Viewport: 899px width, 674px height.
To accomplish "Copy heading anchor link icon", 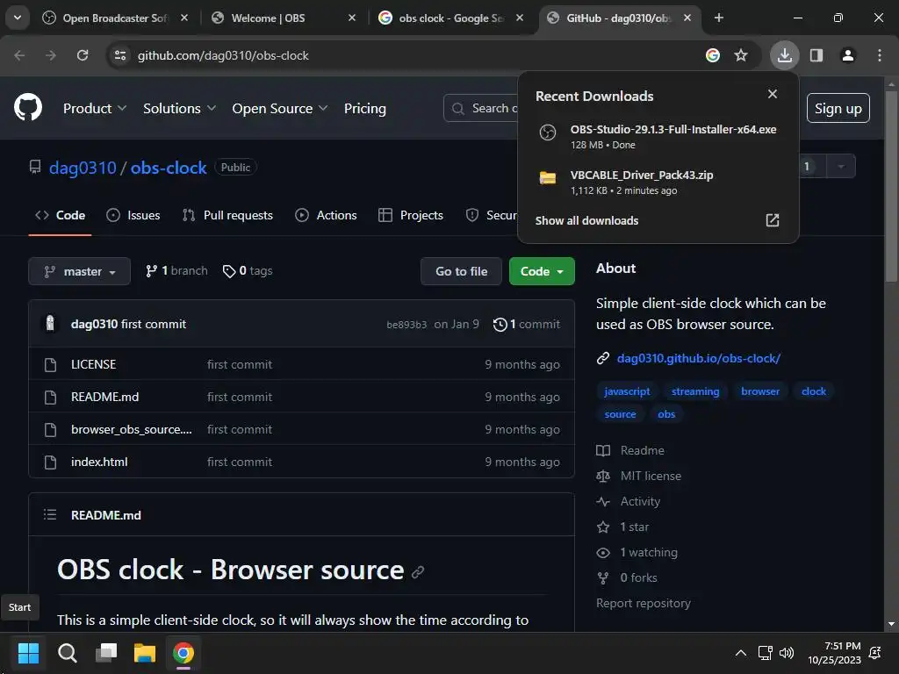I will [418, 571].
